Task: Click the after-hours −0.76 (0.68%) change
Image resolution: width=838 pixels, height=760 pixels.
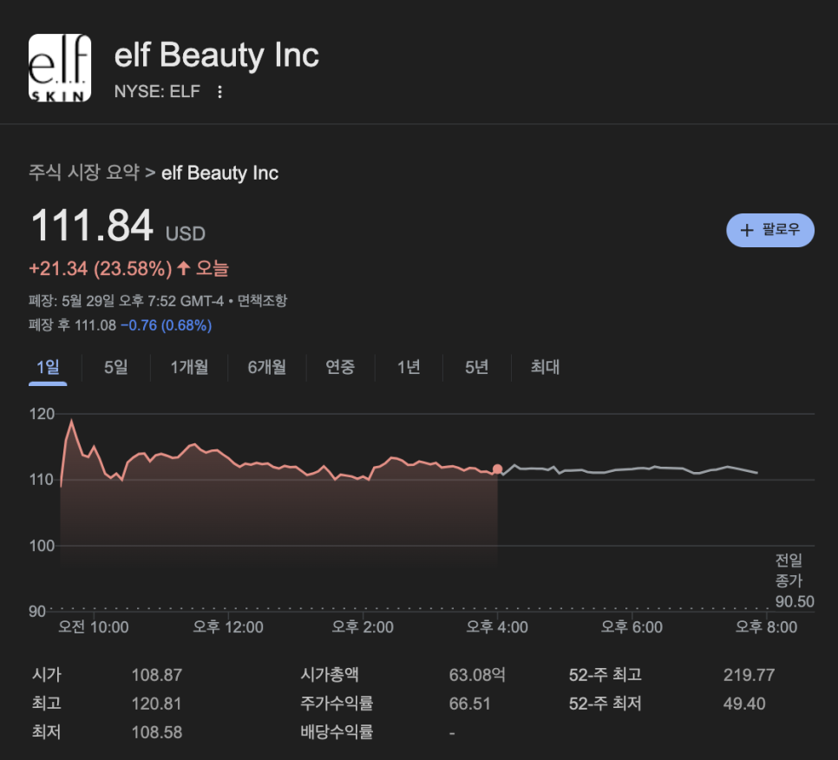Action: pyautogui.click(x=167, y=325)
